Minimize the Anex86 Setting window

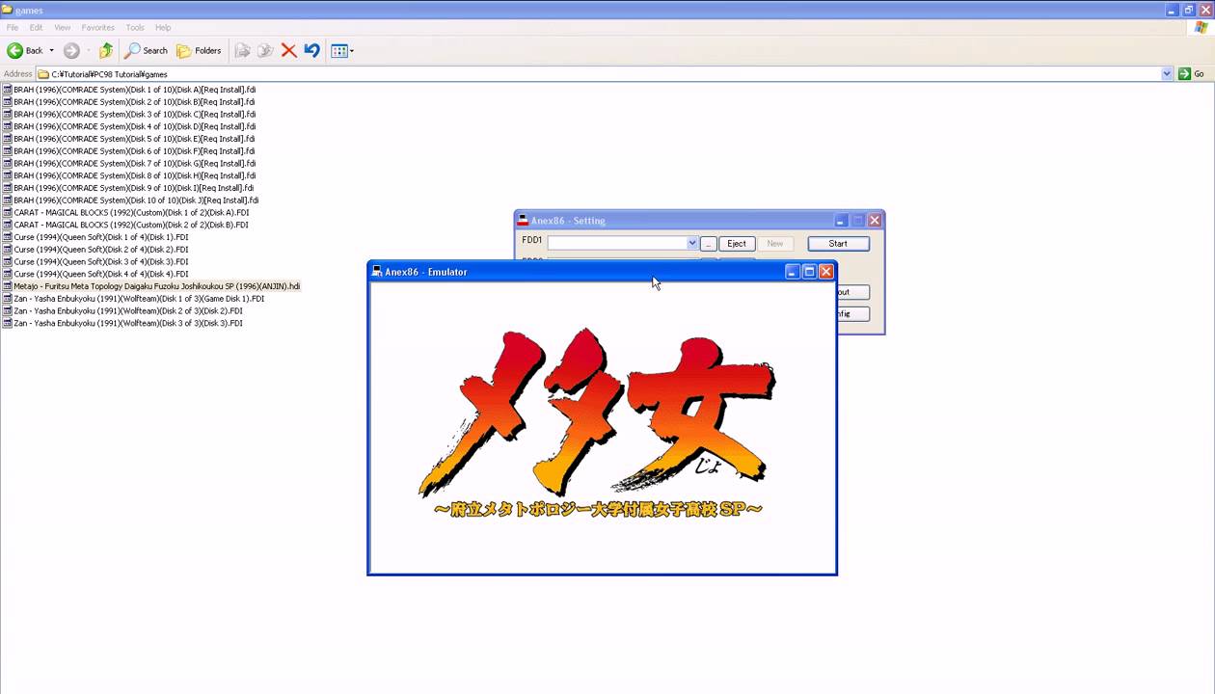pyautogui.click(x=841, y=221)
